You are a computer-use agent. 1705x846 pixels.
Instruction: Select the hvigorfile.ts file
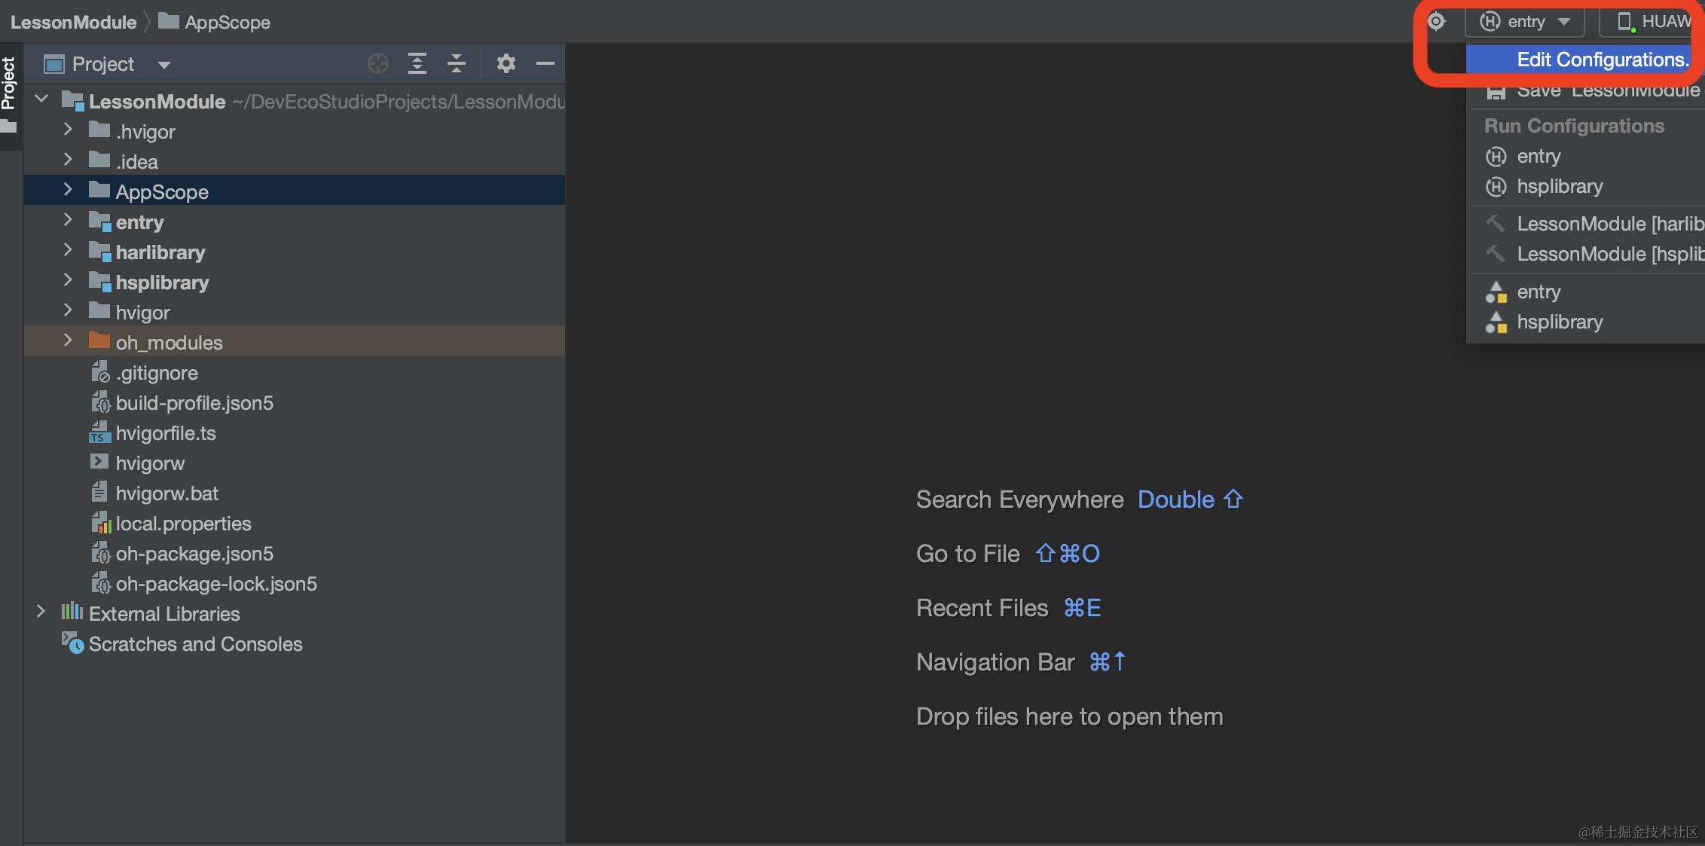[165, 433]
